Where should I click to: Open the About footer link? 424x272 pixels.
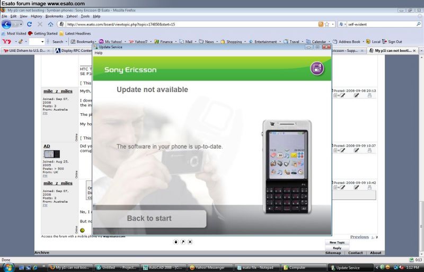click(376, 253)
